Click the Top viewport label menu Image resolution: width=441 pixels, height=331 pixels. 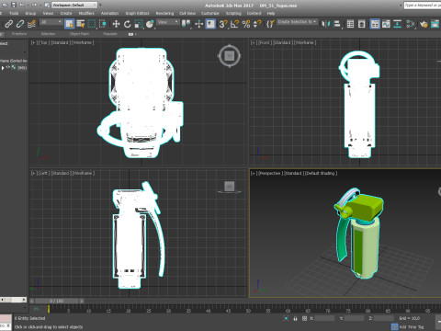[43, 42]
